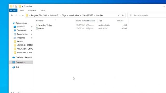Click the pin icon next to Escritorio
Screen dimensions: 166x93
32,27
